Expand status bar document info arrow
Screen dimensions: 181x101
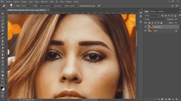click(42, 100)
